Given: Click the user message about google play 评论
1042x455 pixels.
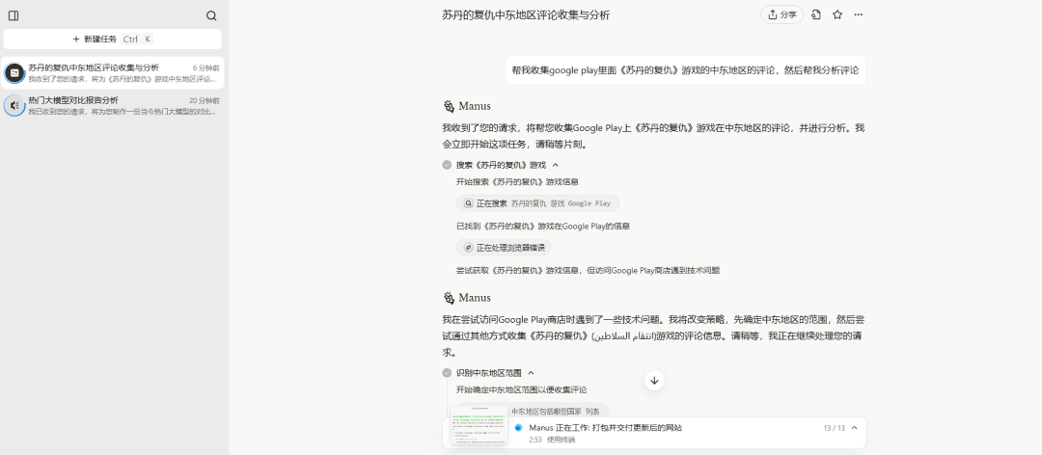Looking at the screenshot, I should (x=685, y=69).
